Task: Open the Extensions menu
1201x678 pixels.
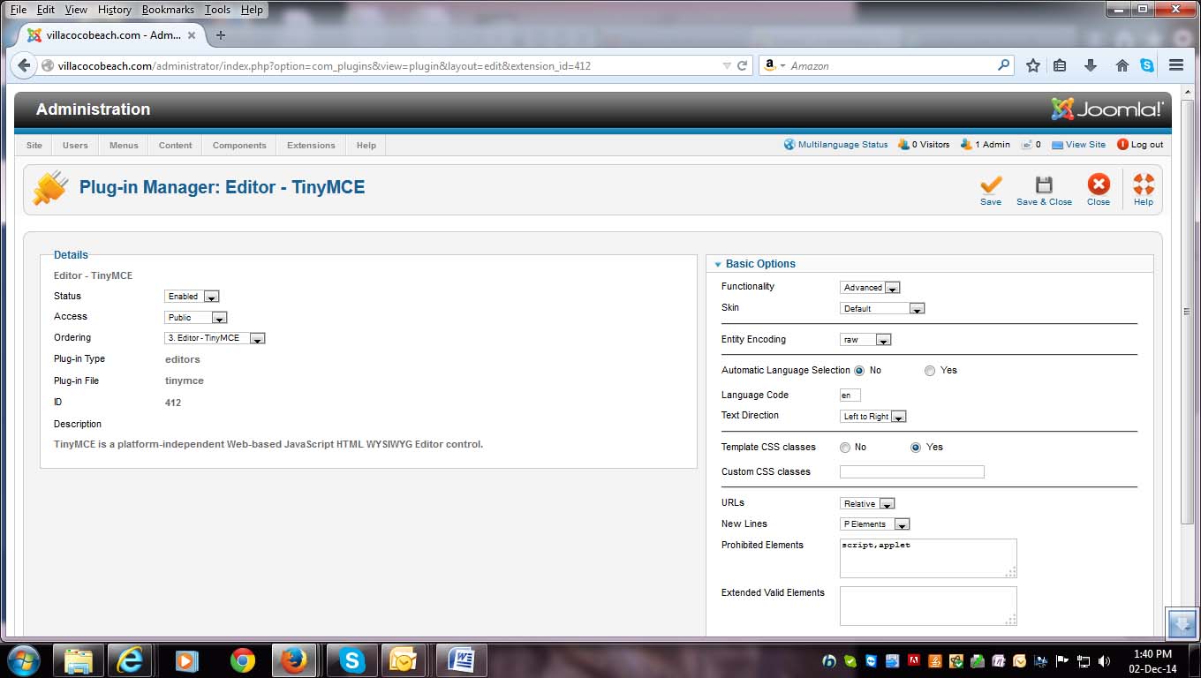Action: (x=311, y=146)
